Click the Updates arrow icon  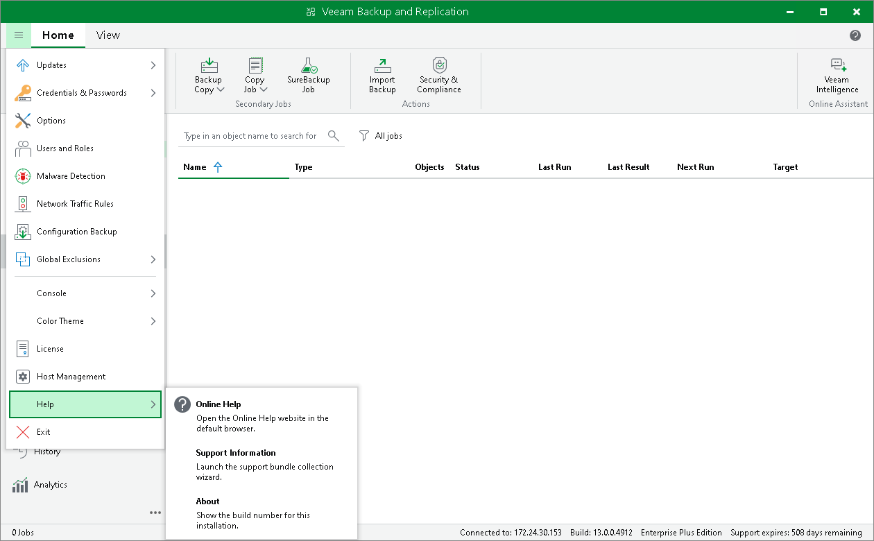coord(23,65)
